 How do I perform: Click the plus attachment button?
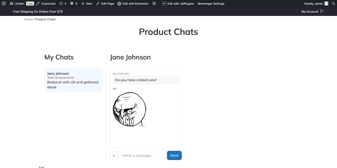[x=114, y=156]
